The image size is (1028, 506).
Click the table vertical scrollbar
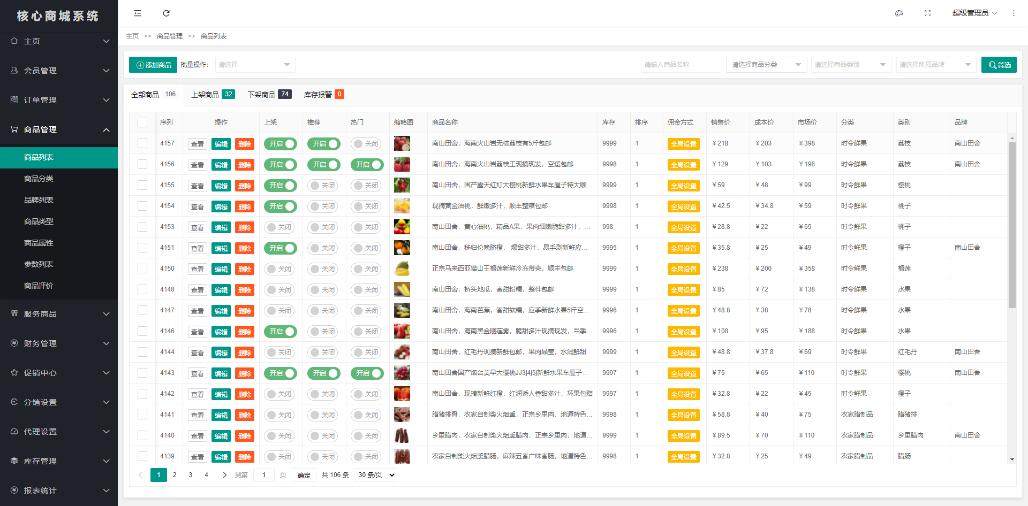(x=1012, y=225)
